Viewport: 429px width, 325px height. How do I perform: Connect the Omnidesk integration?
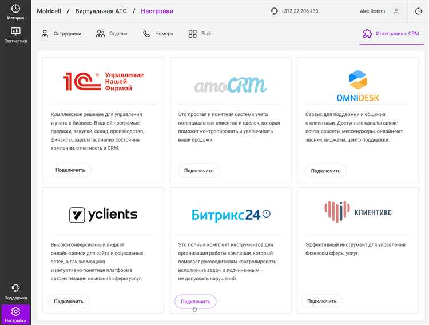[325, 170]
